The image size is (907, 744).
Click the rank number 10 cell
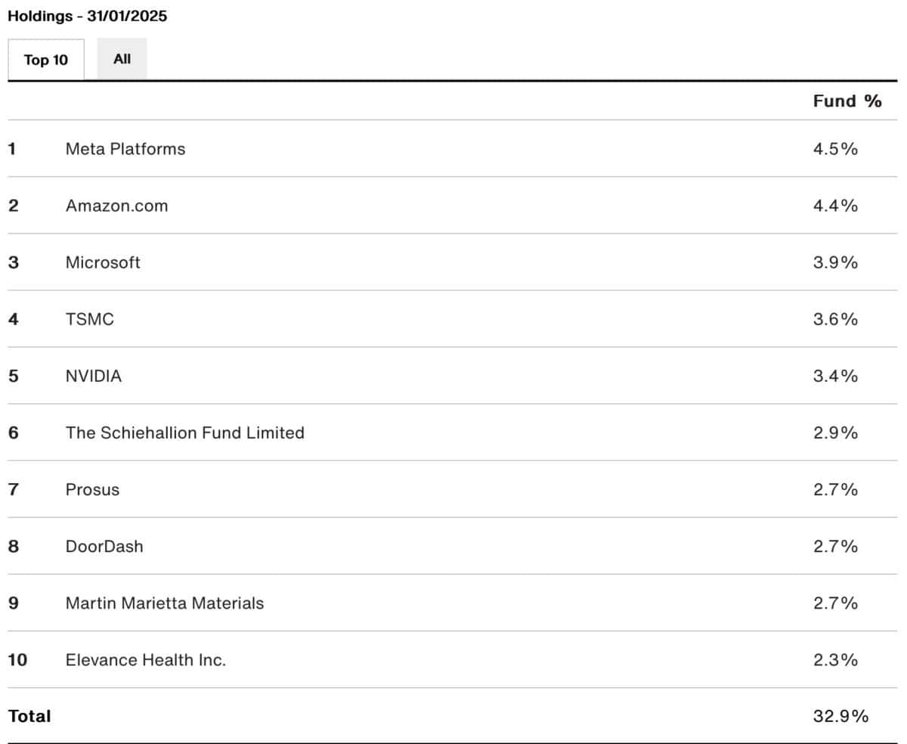[x=17, y=659]
